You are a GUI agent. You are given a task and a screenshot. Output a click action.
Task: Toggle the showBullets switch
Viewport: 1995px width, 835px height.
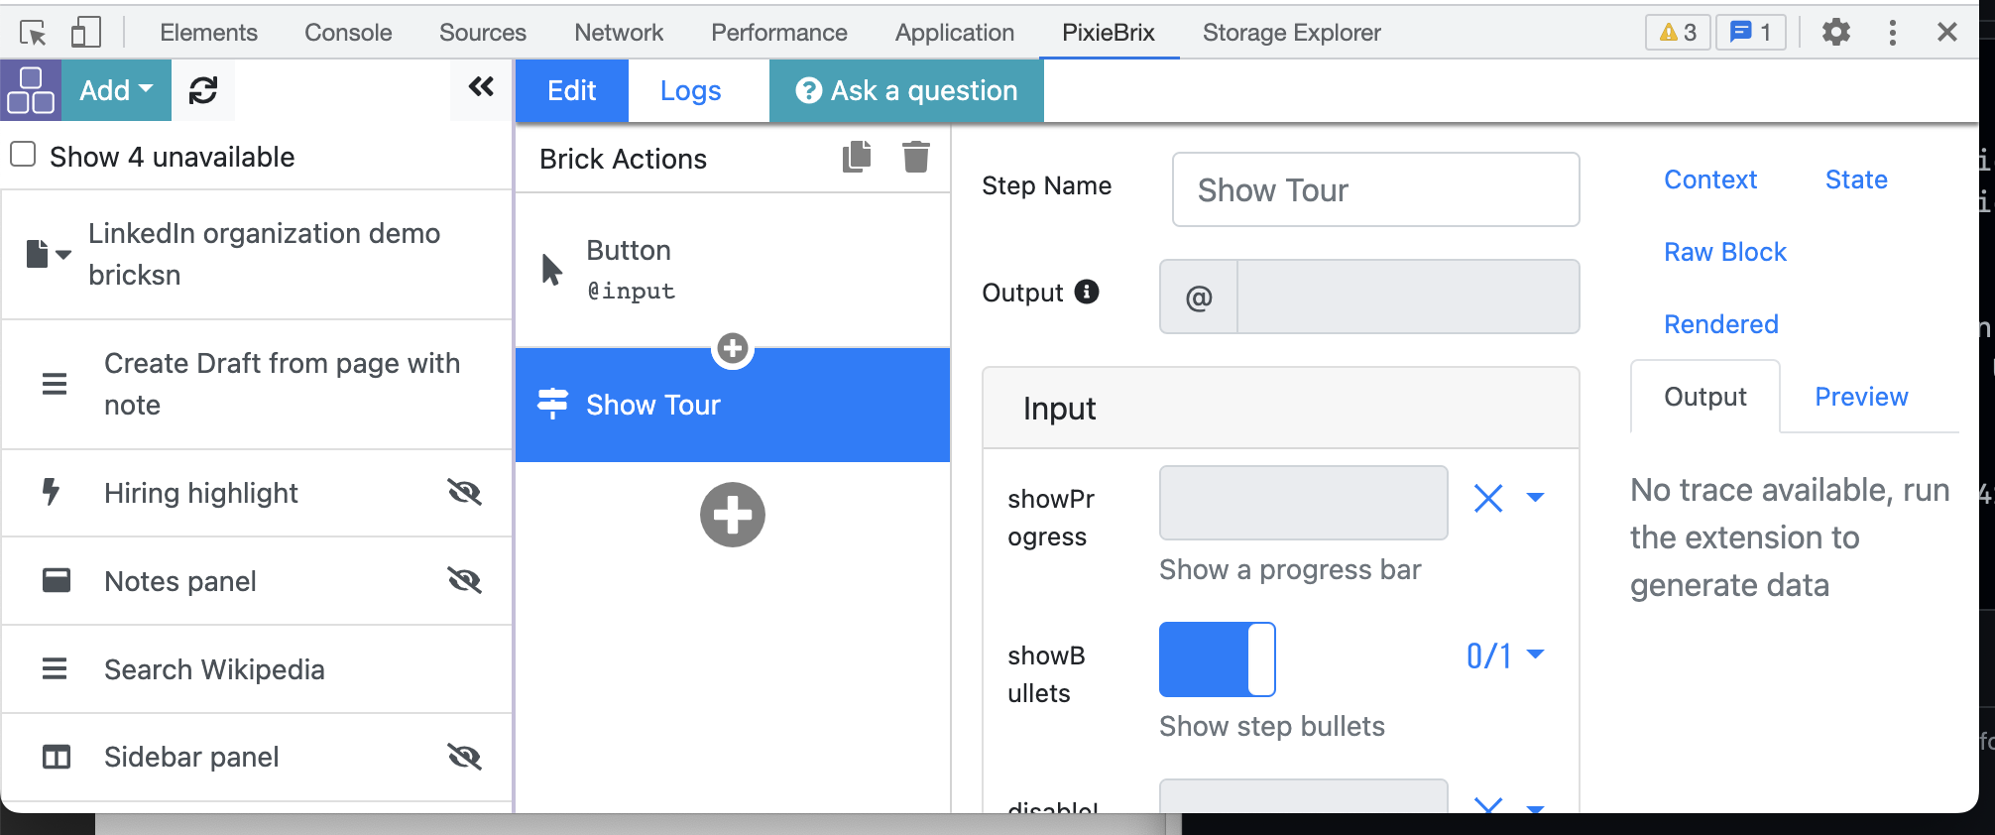tap(1218, 659)
